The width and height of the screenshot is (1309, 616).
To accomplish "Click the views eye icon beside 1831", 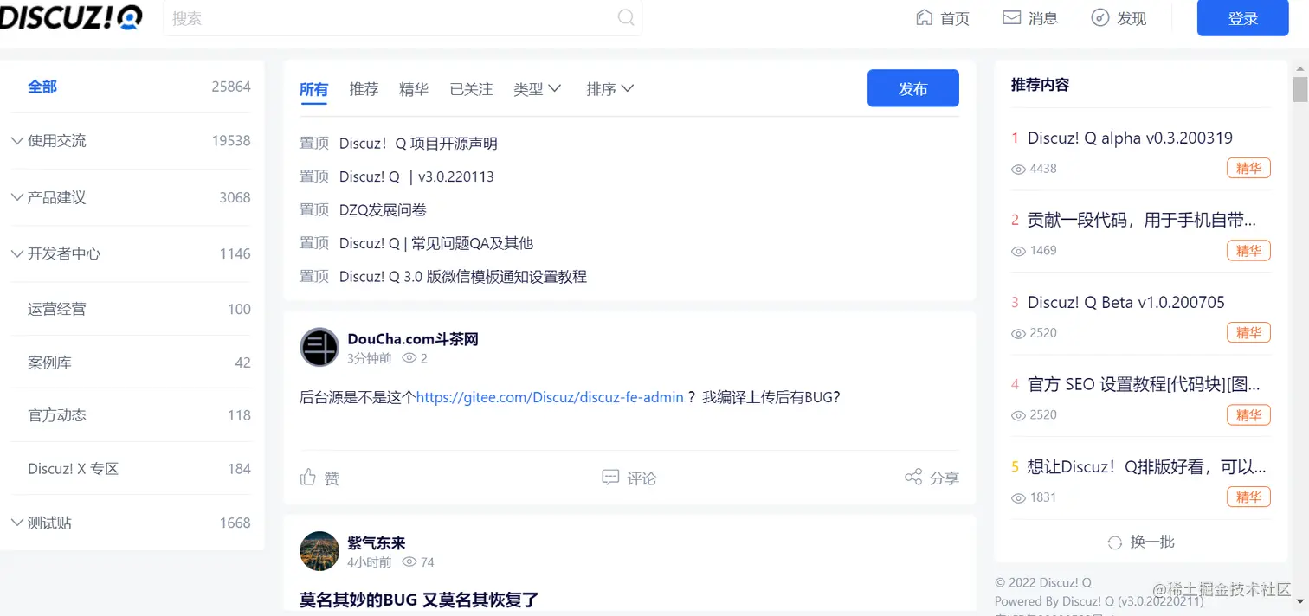I will click(x=1018, y=497).
